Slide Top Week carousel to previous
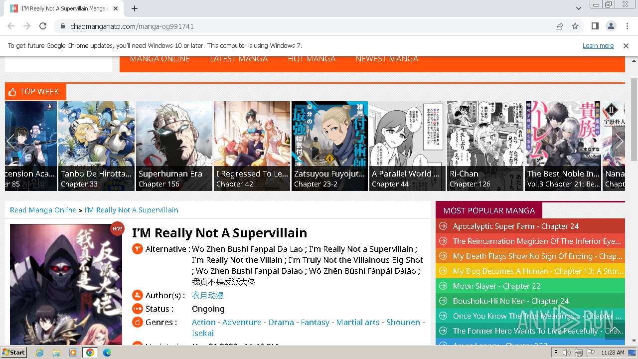Image resolution: width=638 pixels, height=359 pixels. (x=10, y=141)
